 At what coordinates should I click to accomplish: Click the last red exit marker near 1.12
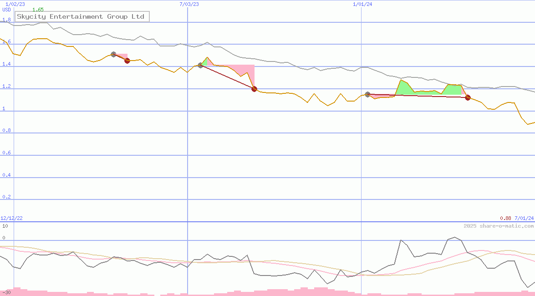[468, 97]
